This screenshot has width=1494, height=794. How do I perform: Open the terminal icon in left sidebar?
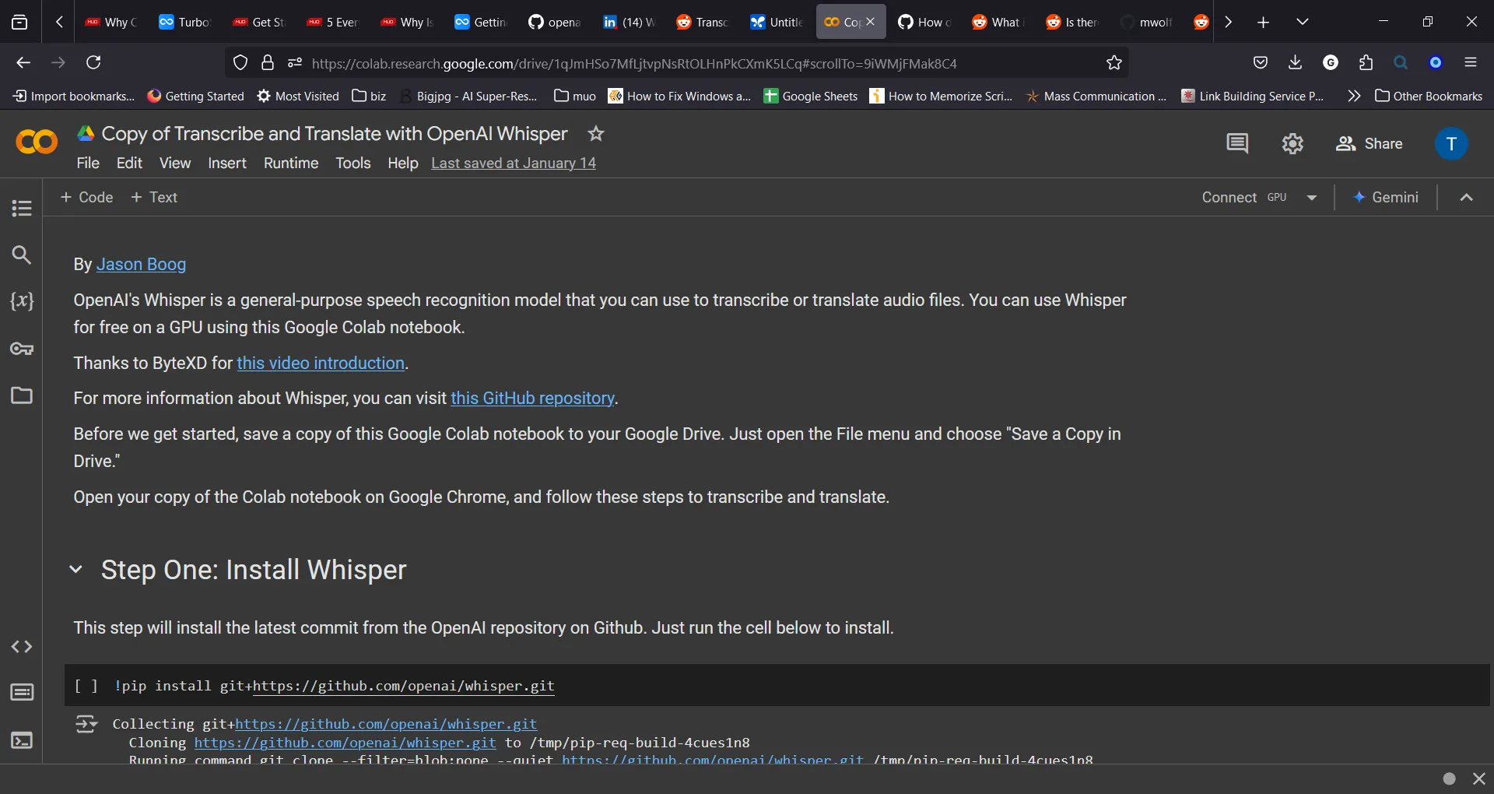(x=22, y=740)
